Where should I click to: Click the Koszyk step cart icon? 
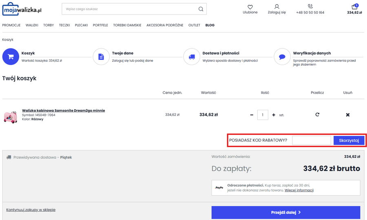11,57
